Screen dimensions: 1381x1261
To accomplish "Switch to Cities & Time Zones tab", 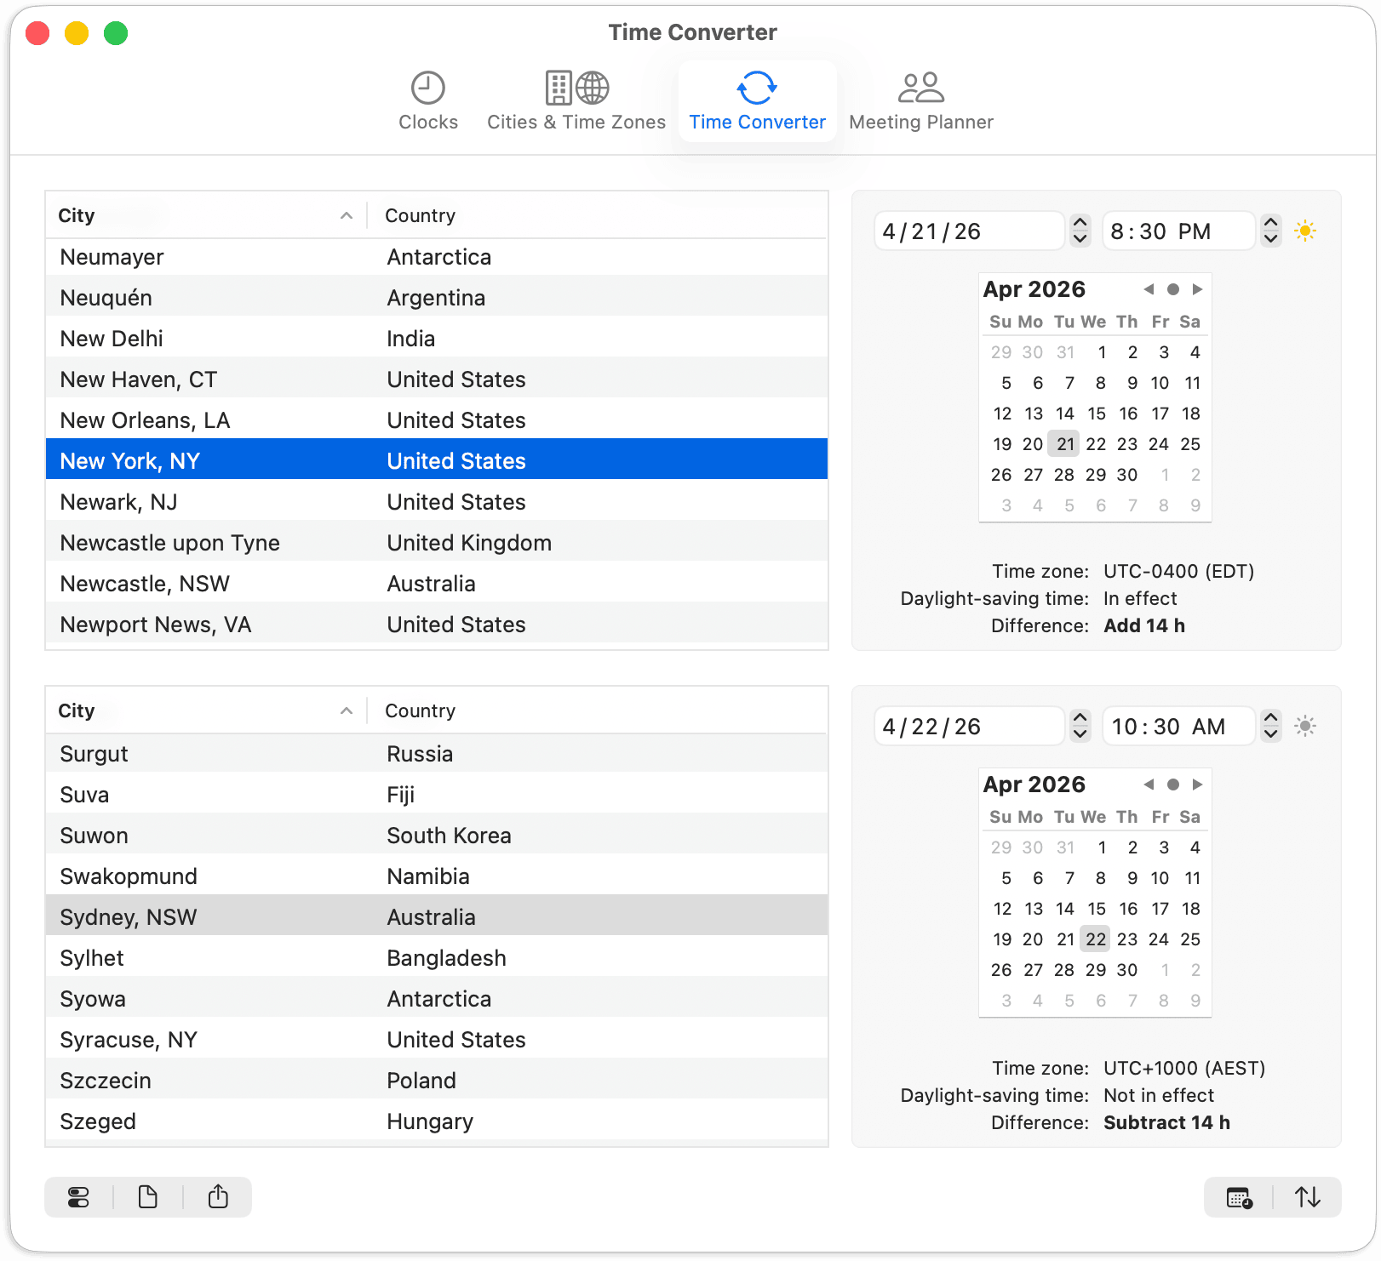I will (576, 101).
